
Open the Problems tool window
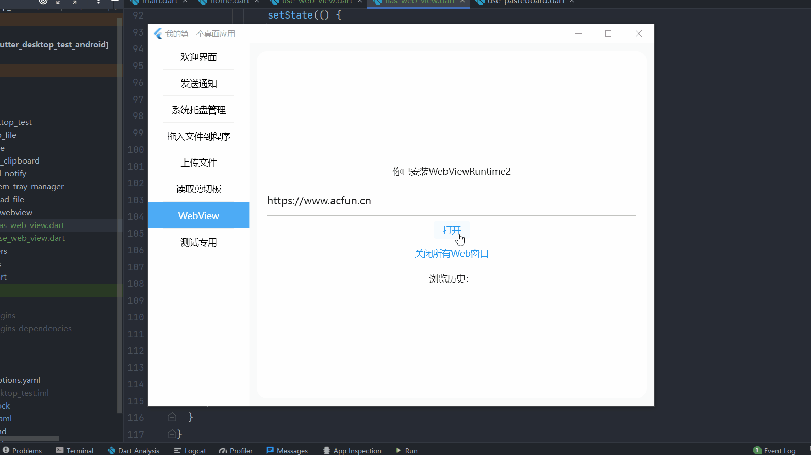tap(22, 450)
